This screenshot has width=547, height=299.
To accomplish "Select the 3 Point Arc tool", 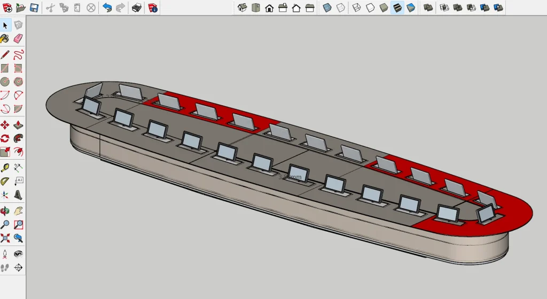I will (5, 109).
